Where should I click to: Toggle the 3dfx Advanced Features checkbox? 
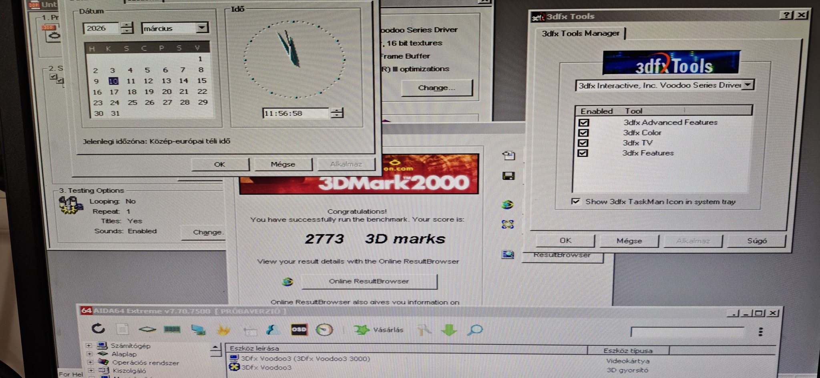click(583, 123)
